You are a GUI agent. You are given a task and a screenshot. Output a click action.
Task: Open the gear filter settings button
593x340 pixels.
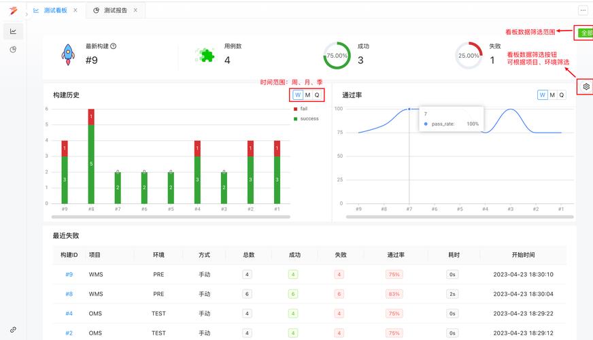(586, 86)
